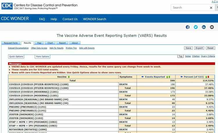Image resolution: width=218 pixels, height=133 pixels.
Task: Open the Query Criteria link
Action: (x=208, y=56)
